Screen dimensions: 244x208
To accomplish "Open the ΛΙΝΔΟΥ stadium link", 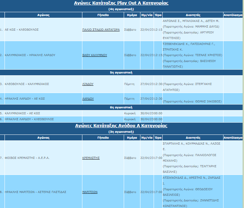I will [88, 84].
